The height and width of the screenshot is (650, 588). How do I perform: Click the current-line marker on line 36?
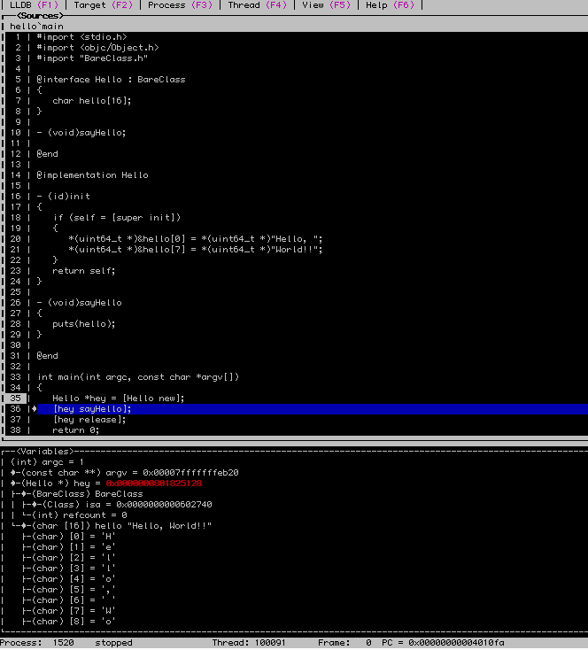[x=35, y=409]
